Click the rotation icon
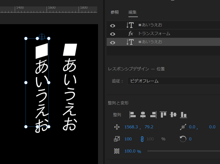The image size is (220, 164). (183, 139)
